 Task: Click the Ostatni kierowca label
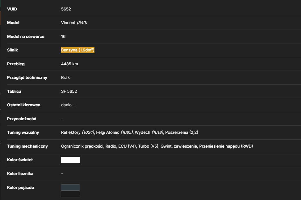point(23,105)
